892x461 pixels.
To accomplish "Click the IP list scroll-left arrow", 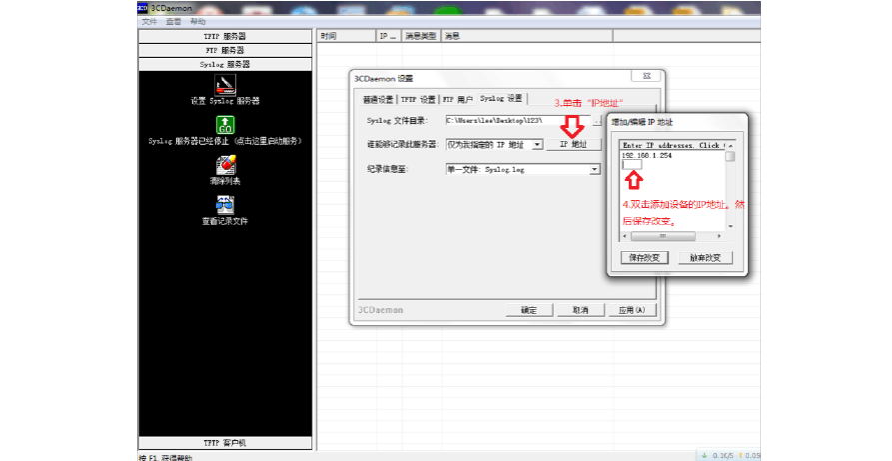I will point(625,236).
